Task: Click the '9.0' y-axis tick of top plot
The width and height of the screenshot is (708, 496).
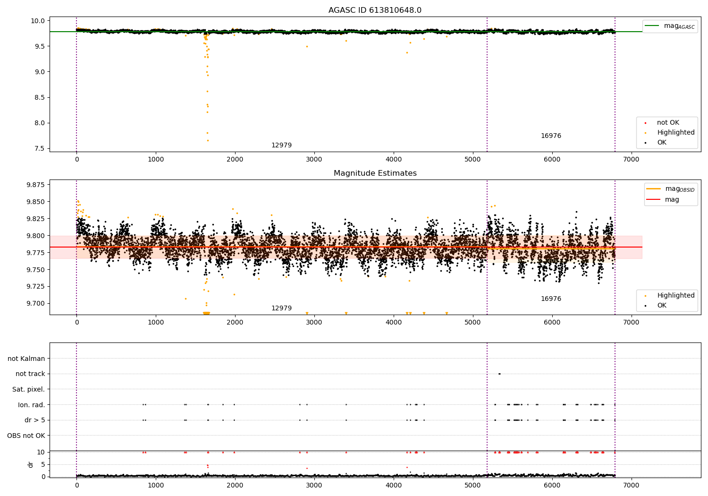Action: click(x=40, y=72)
